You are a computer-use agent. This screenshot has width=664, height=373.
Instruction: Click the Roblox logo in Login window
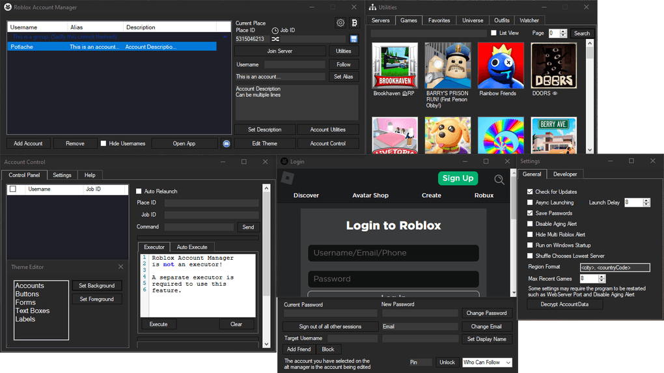[x=288, y=178]
